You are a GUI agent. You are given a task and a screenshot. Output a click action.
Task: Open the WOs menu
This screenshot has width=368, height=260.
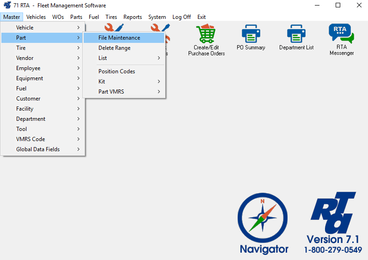(58, 17)
